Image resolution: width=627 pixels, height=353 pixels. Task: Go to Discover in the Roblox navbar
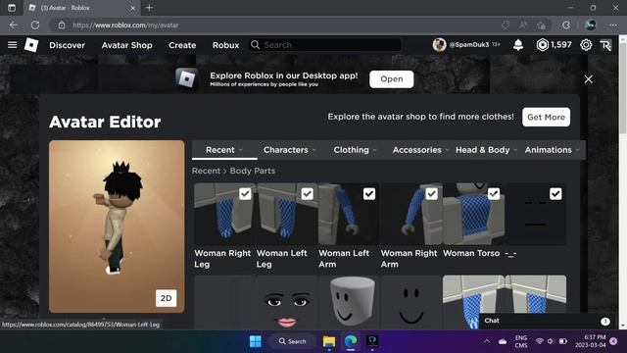[x=68, y=45]
